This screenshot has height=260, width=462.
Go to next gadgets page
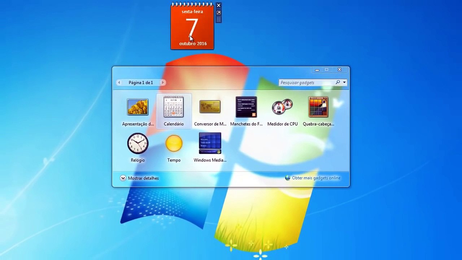(x=162, y=82)
